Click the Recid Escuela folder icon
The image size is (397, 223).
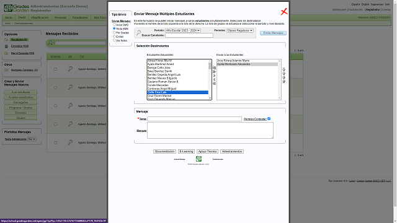[x=6, y=53]
